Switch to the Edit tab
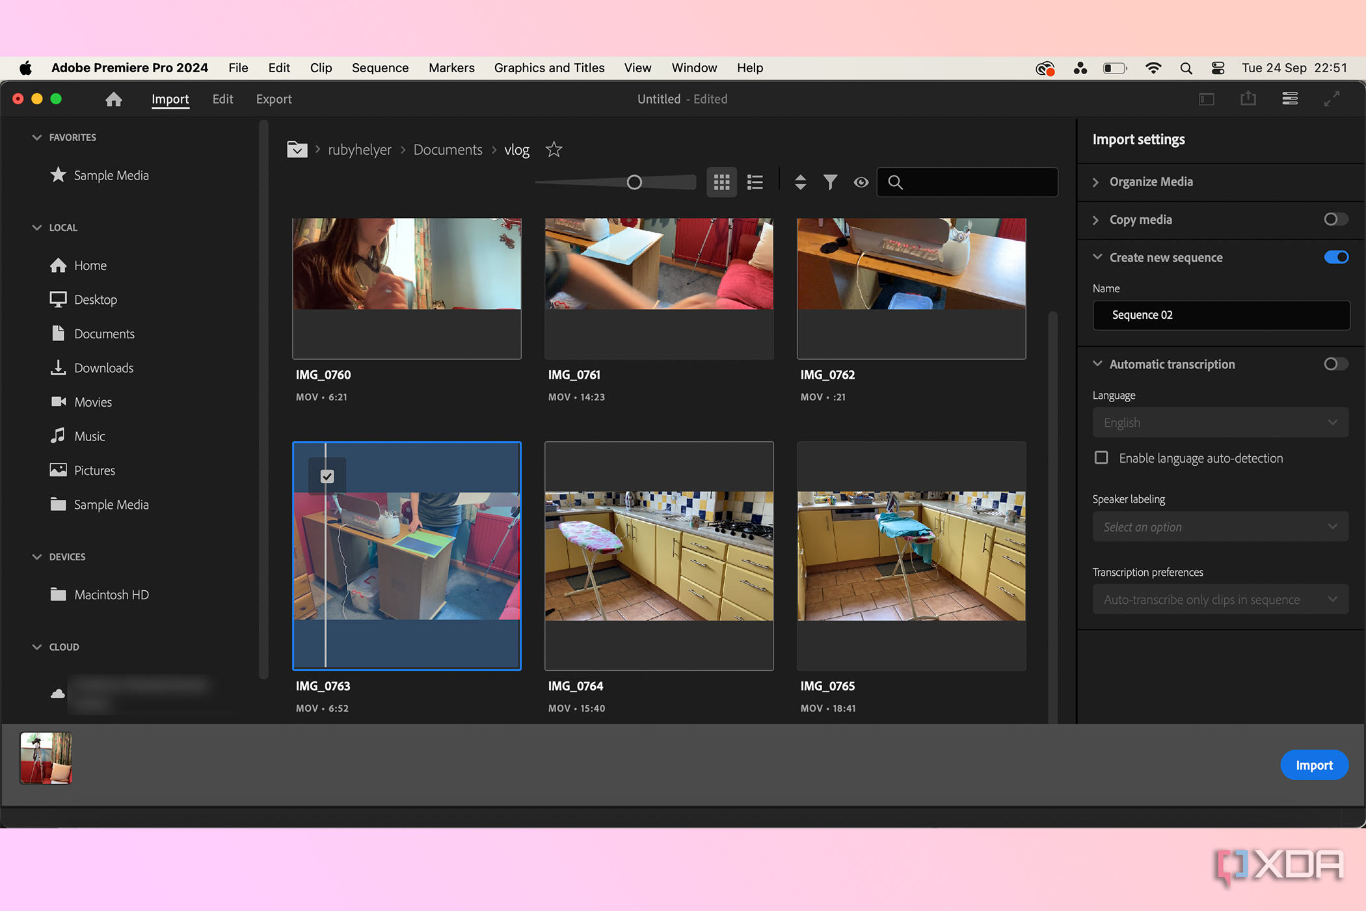 [x=222, y=99]
